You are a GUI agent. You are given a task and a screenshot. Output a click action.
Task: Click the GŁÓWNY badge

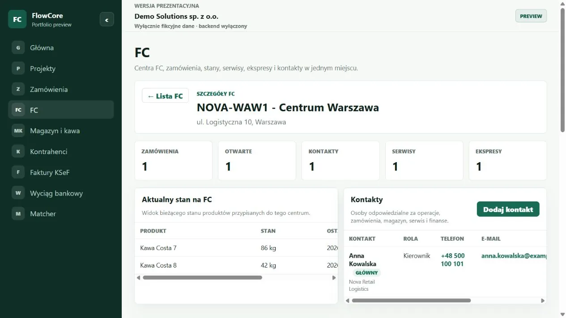[x=366, y=273]
